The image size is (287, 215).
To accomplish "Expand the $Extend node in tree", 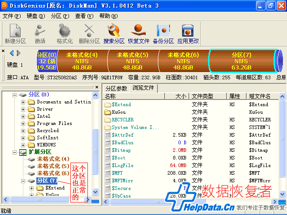I will point(31,188).
